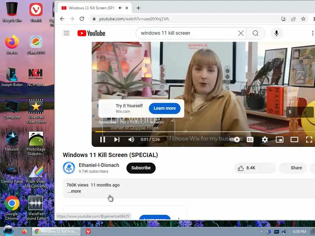Mute the player volume speaker
This screenshot has height=236, width=315.
point(131,139)
